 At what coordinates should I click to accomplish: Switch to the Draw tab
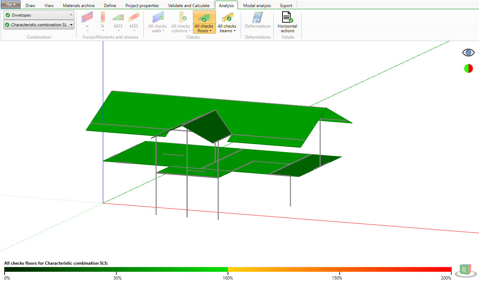(30, 5)
